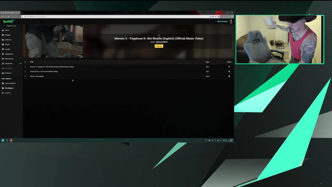
Task: Delete the Kings Of Leon song request
Action: click(229, 71)
